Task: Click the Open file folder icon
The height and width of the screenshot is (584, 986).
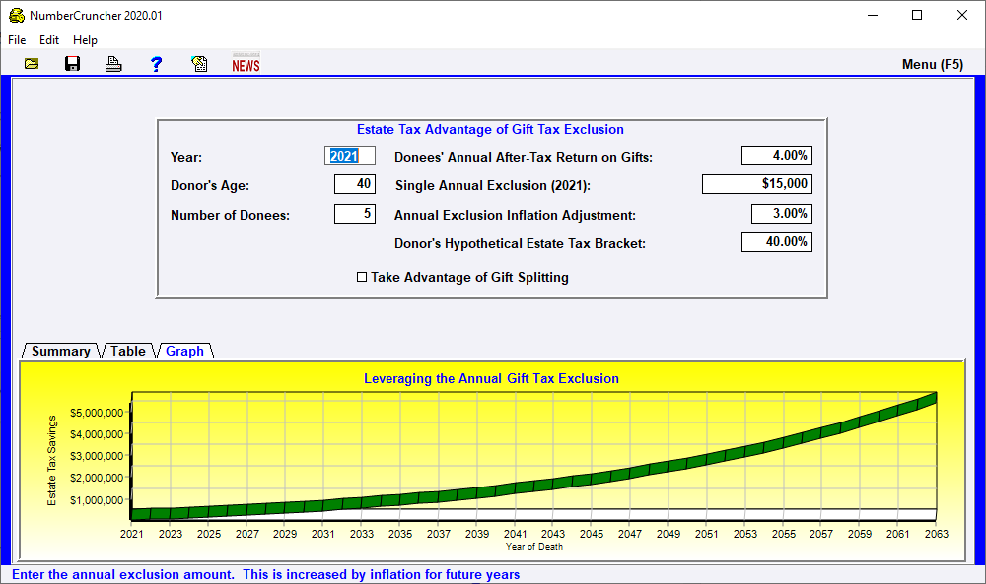Action: [32, 64]
